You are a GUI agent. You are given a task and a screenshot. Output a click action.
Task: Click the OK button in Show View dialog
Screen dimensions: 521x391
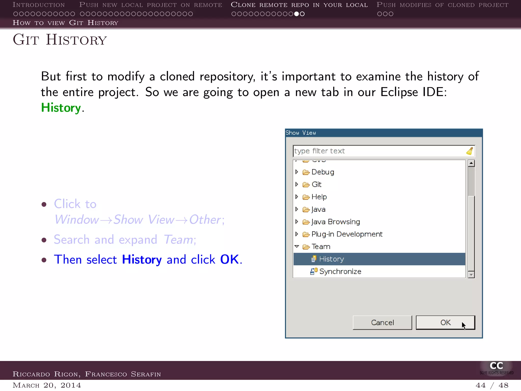pos(445,323)
